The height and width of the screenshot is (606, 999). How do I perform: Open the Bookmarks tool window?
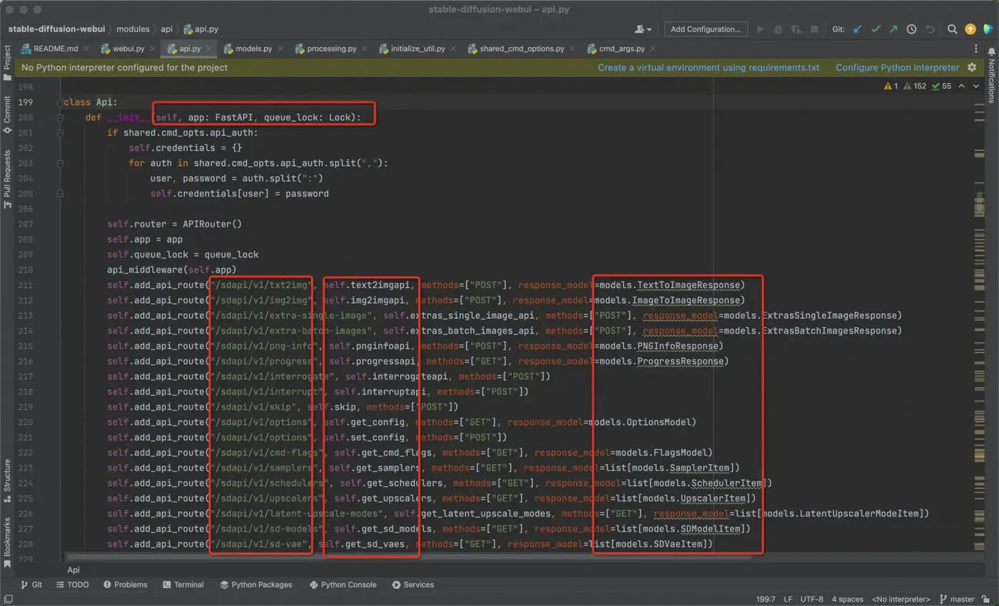7,543
